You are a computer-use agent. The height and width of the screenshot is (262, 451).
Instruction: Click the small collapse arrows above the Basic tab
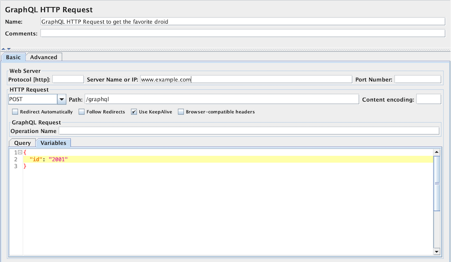(6, 49)
